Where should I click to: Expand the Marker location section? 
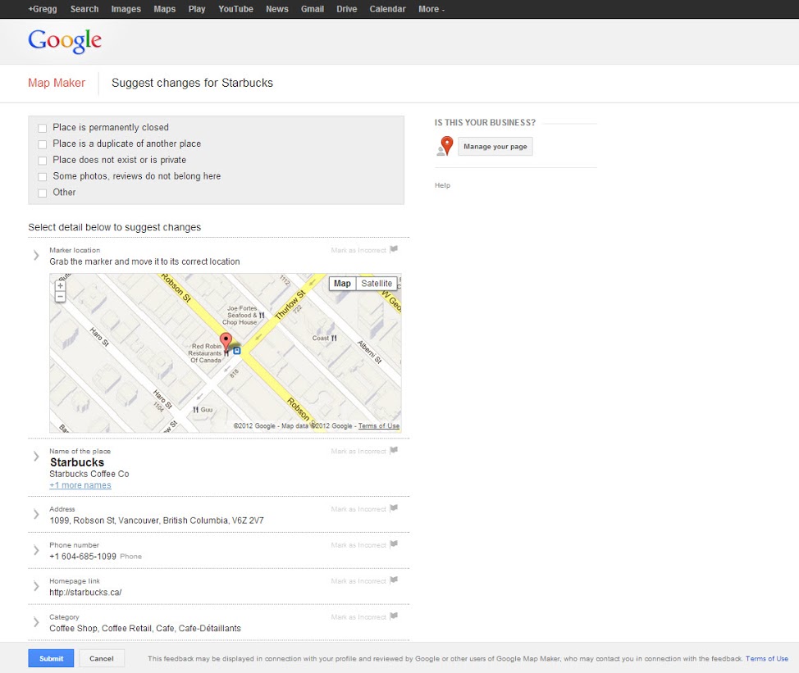tap(36, 255)
